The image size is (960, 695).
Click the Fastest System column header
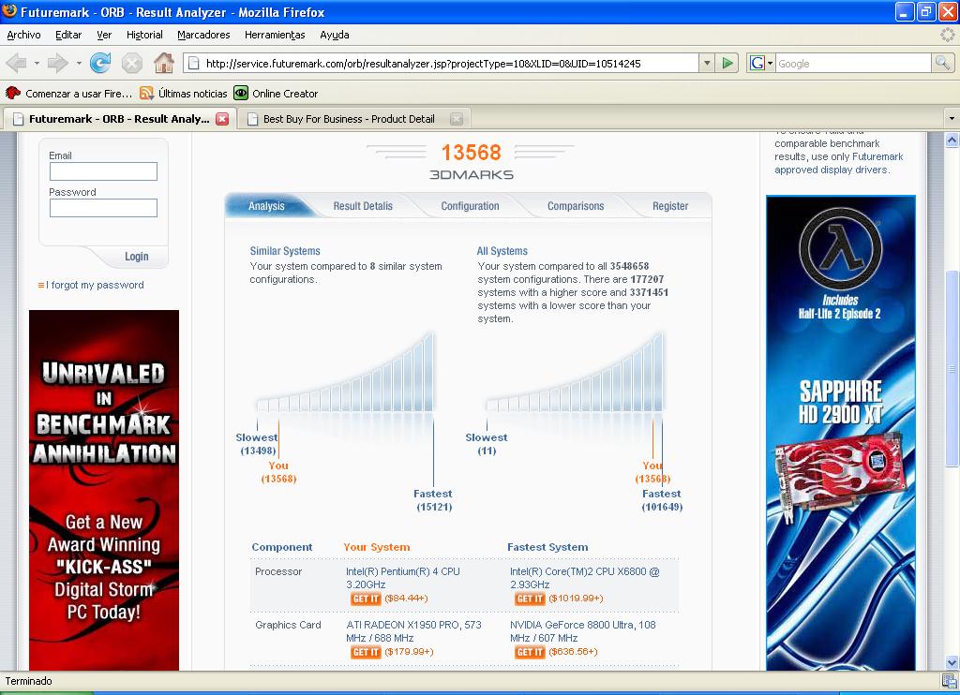coord(547,547)
